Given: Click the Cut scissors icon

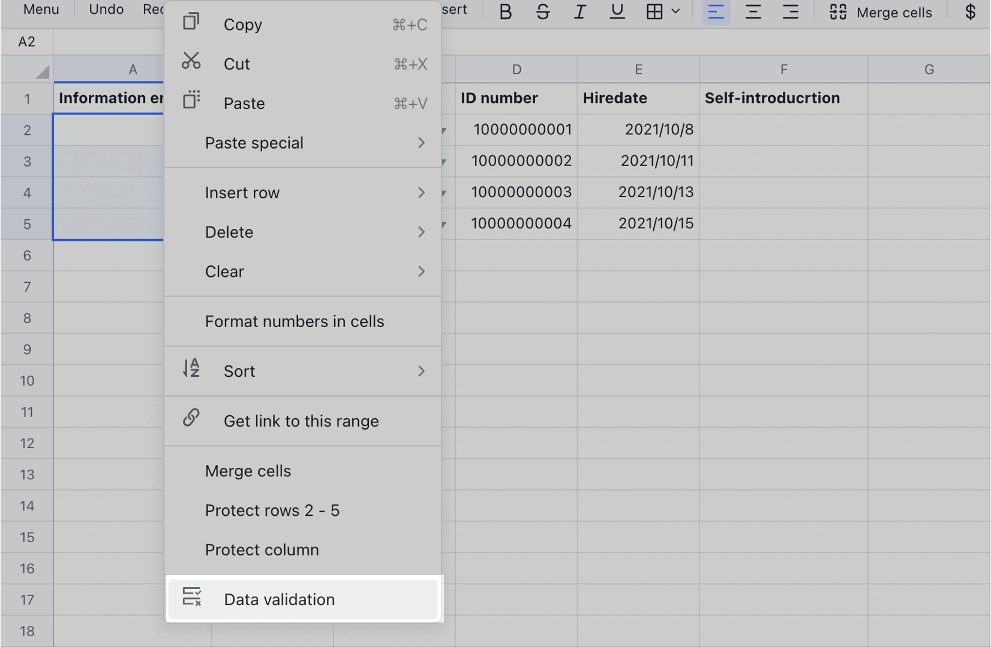Looking at the screenshot, I should [191, 63].
